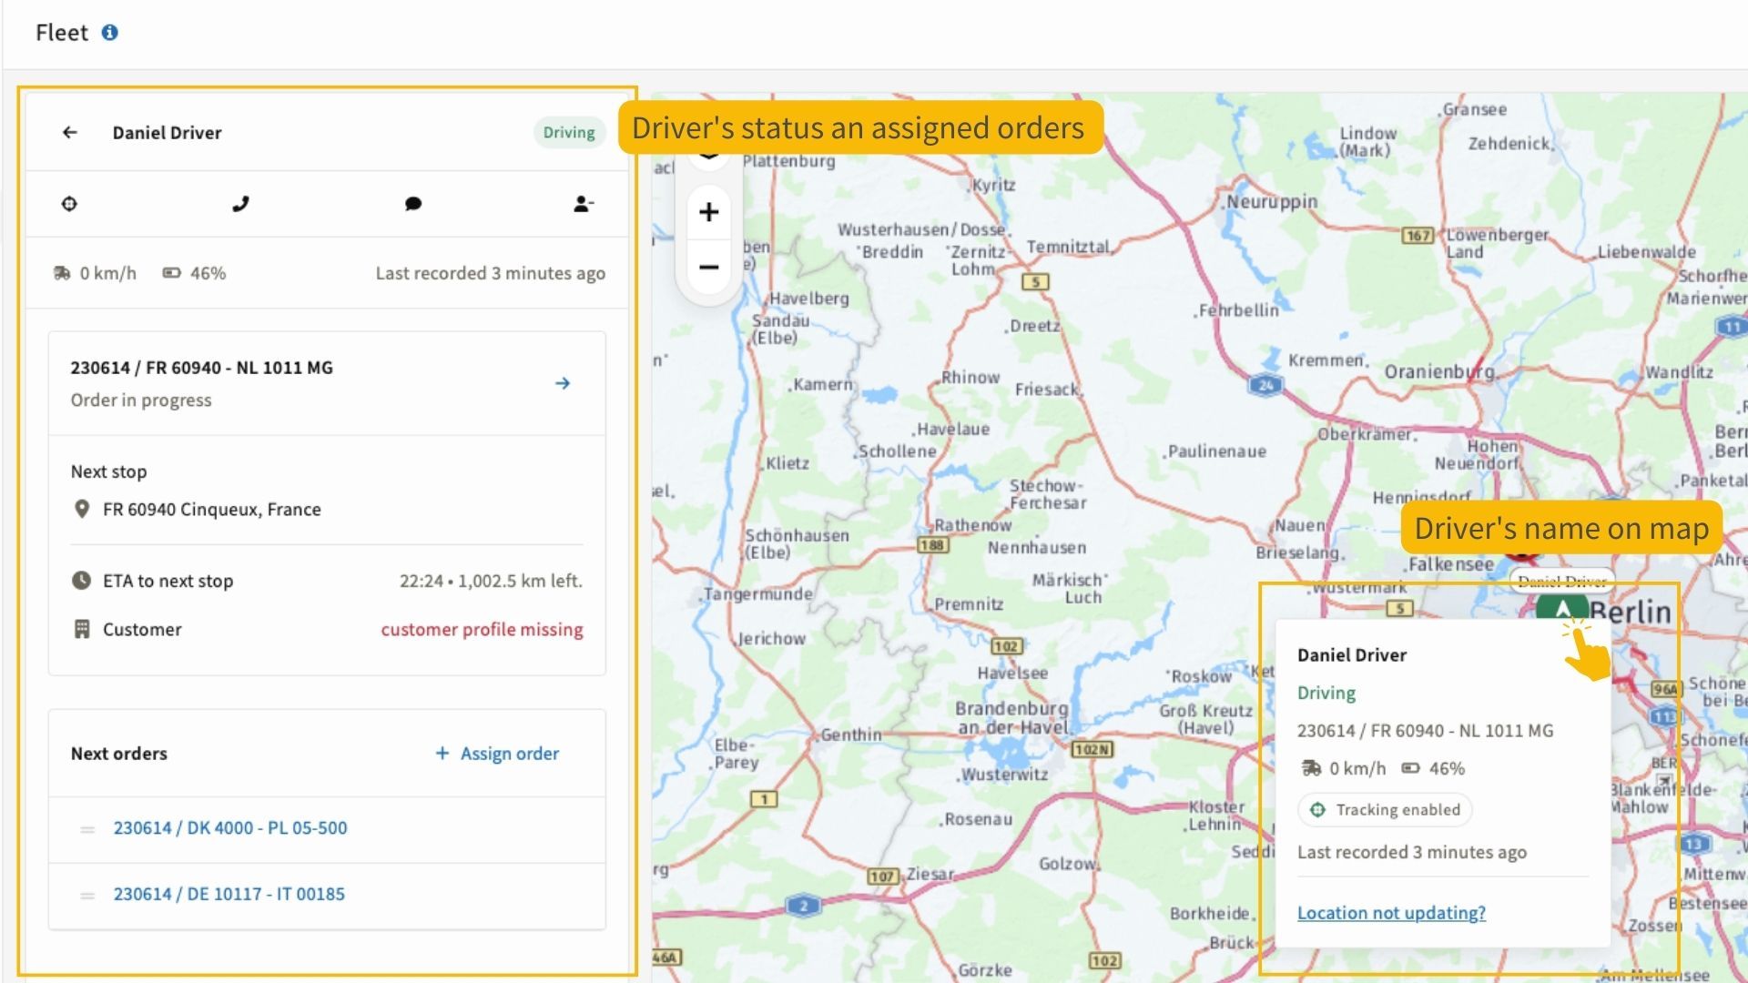Call the driver using phone icon
Viewport: 1748px width, 983px height.
(240, 204)
